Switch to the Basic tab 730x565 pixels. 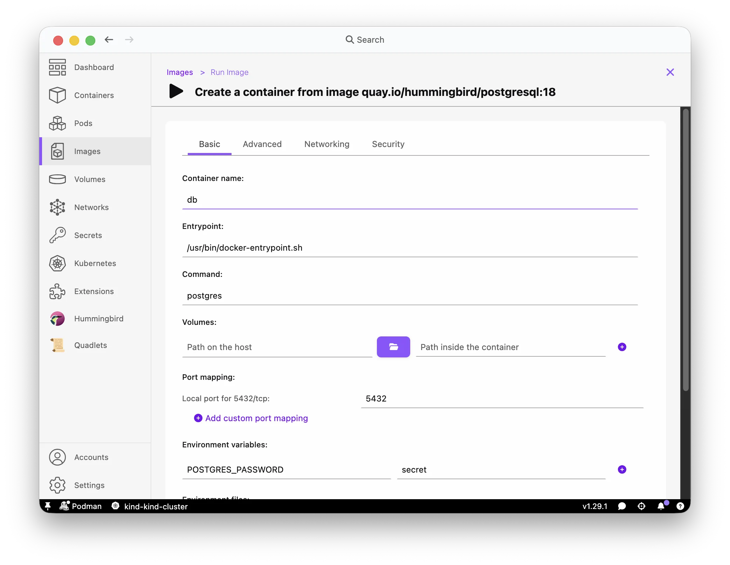point(209,144)
